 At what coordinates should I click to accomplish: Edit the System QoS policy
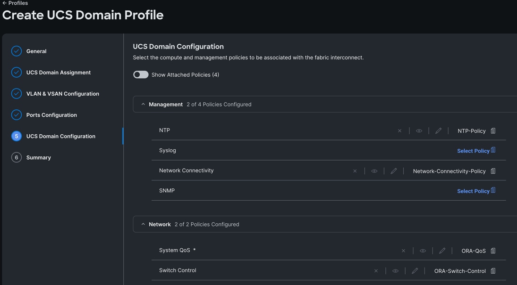[x=442, y=251]
